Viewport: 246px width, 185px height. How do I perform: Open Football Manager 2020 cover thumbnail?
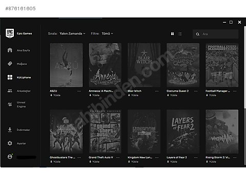click(x=222, y=65)
